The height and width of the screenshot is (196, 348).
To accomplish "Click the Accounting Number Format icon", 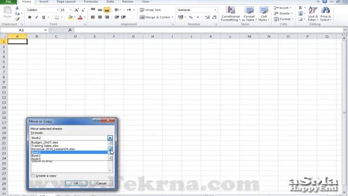I will pyautogui.click(x=181, y=17).
